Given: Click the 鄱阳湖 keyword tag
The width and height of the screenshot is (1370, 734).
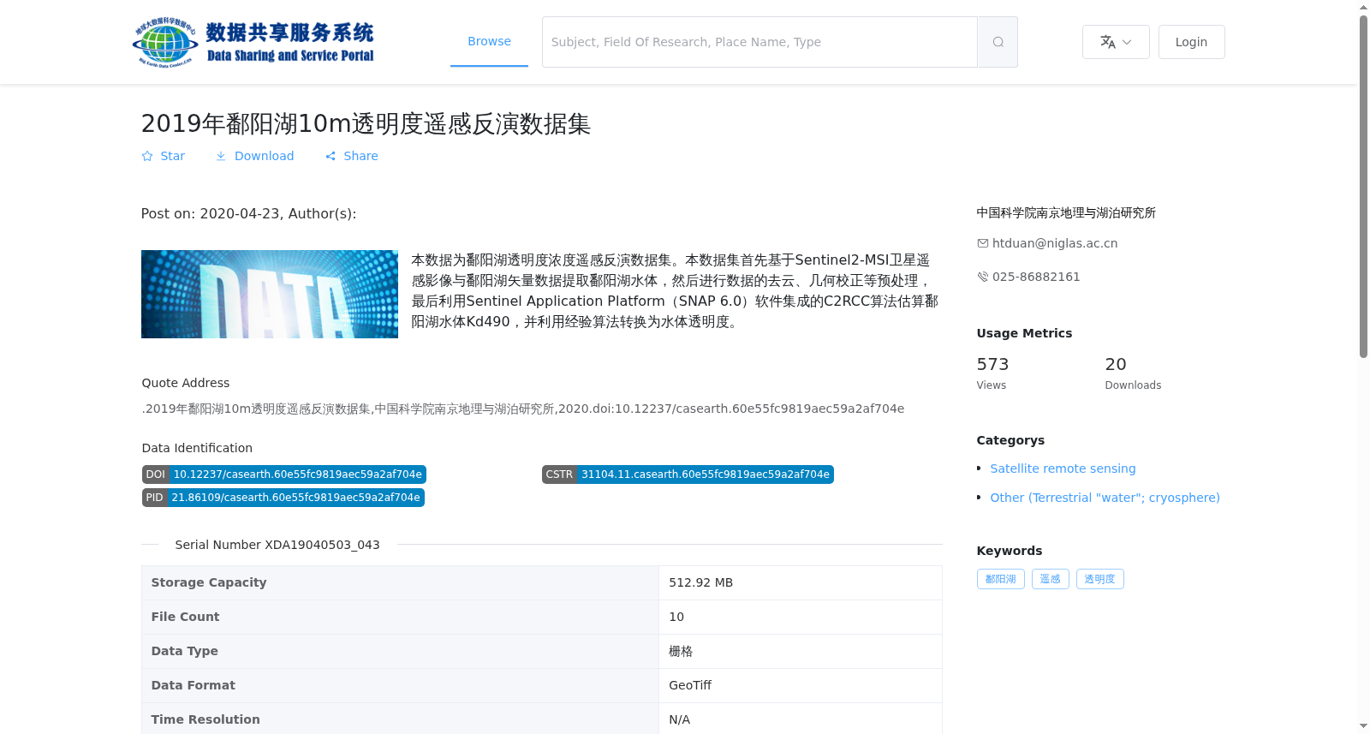Looking at the screenshot, I should coord(1001,579).
